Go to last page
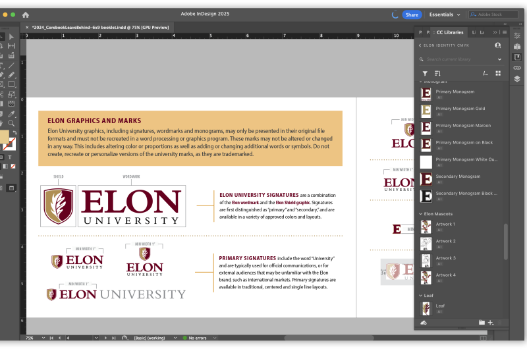 (113, 338)
